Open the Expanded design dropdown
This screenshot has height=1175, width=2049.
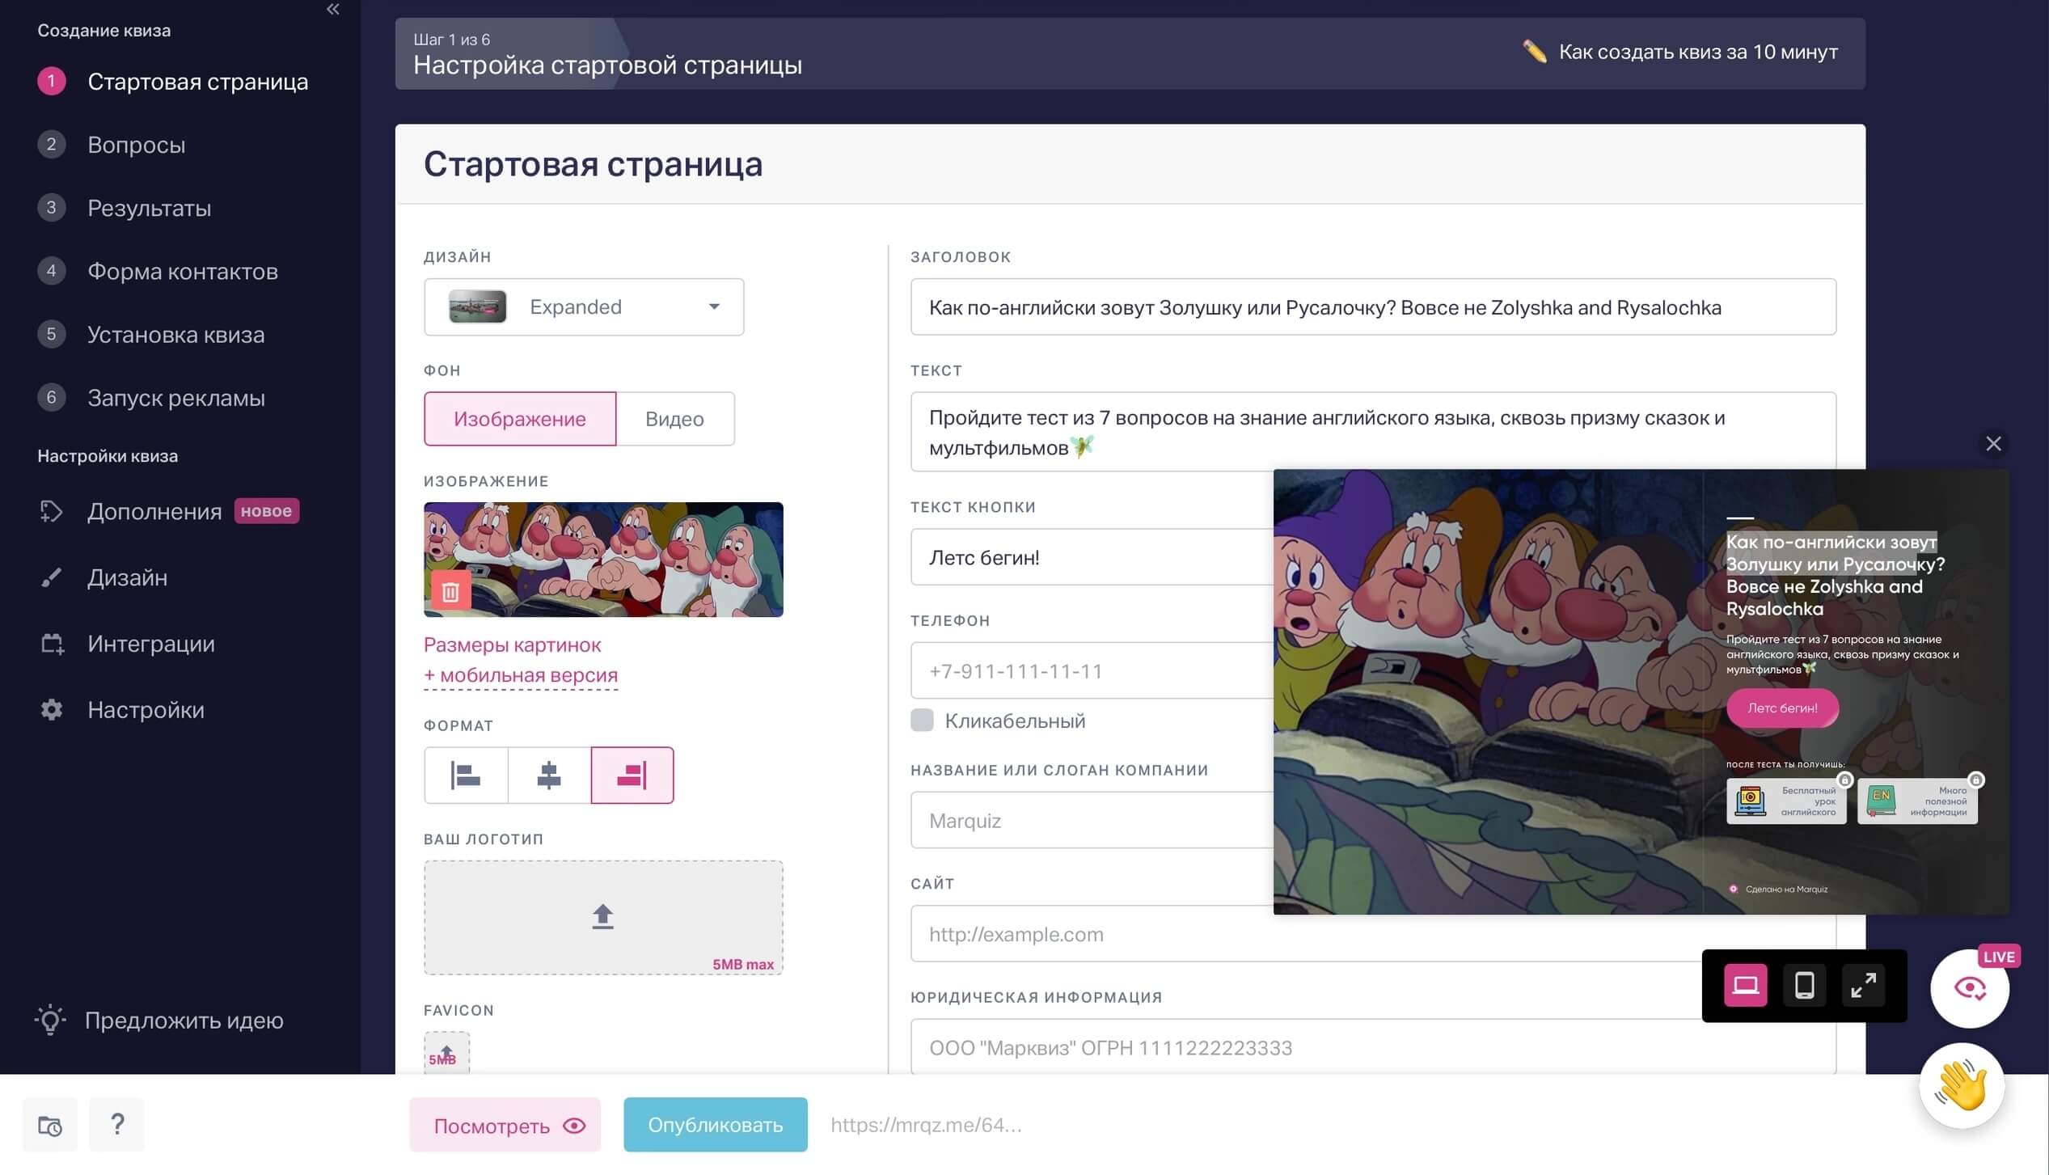click(x=584, y=306)
